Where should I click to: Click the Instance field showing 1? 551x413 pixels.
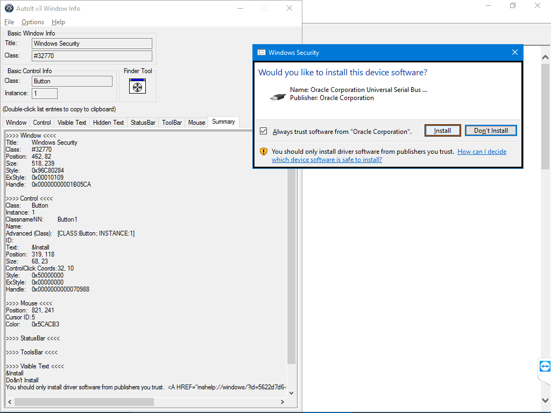click(45, 94)
